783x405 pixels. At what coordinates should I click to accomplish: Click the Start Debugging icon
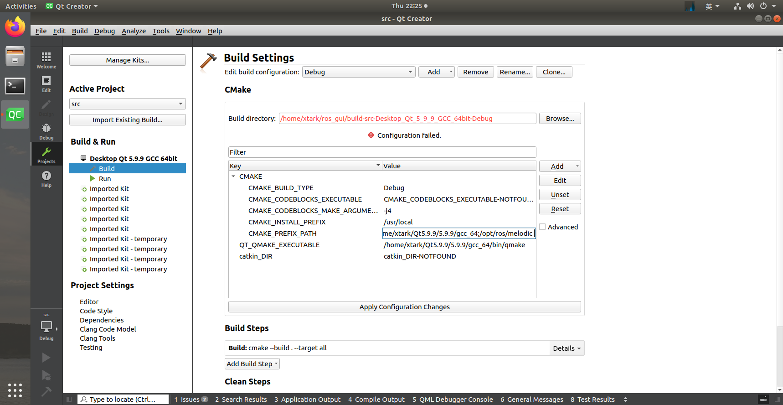tap(46, 375)
